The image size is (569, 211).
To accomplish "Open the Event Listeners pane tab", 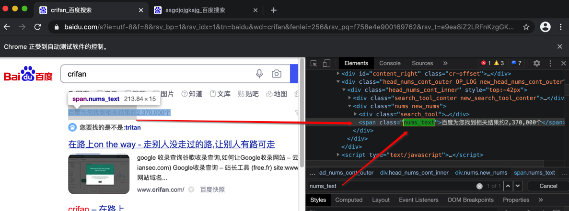I will pyautogui.click(x=419, y=200).
